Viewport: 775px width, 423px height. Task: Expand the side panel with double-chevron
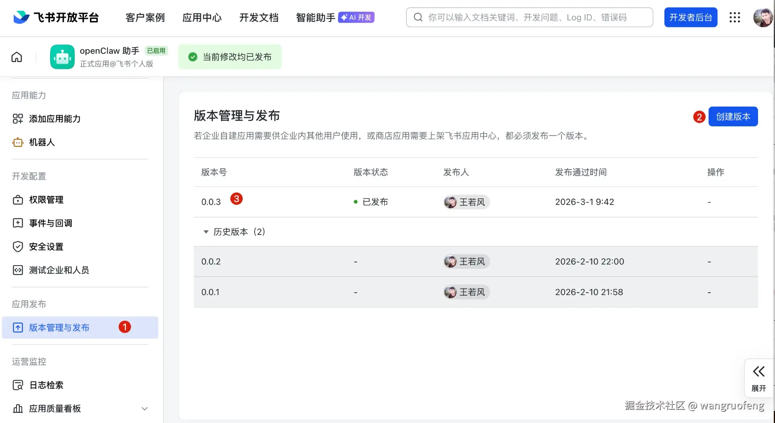(758, 377)
